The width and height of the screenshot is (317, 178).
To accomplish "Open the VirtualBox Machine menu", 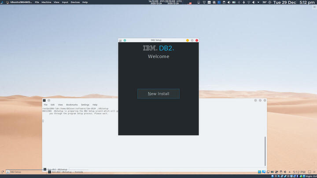I will (x=46, y=2).
